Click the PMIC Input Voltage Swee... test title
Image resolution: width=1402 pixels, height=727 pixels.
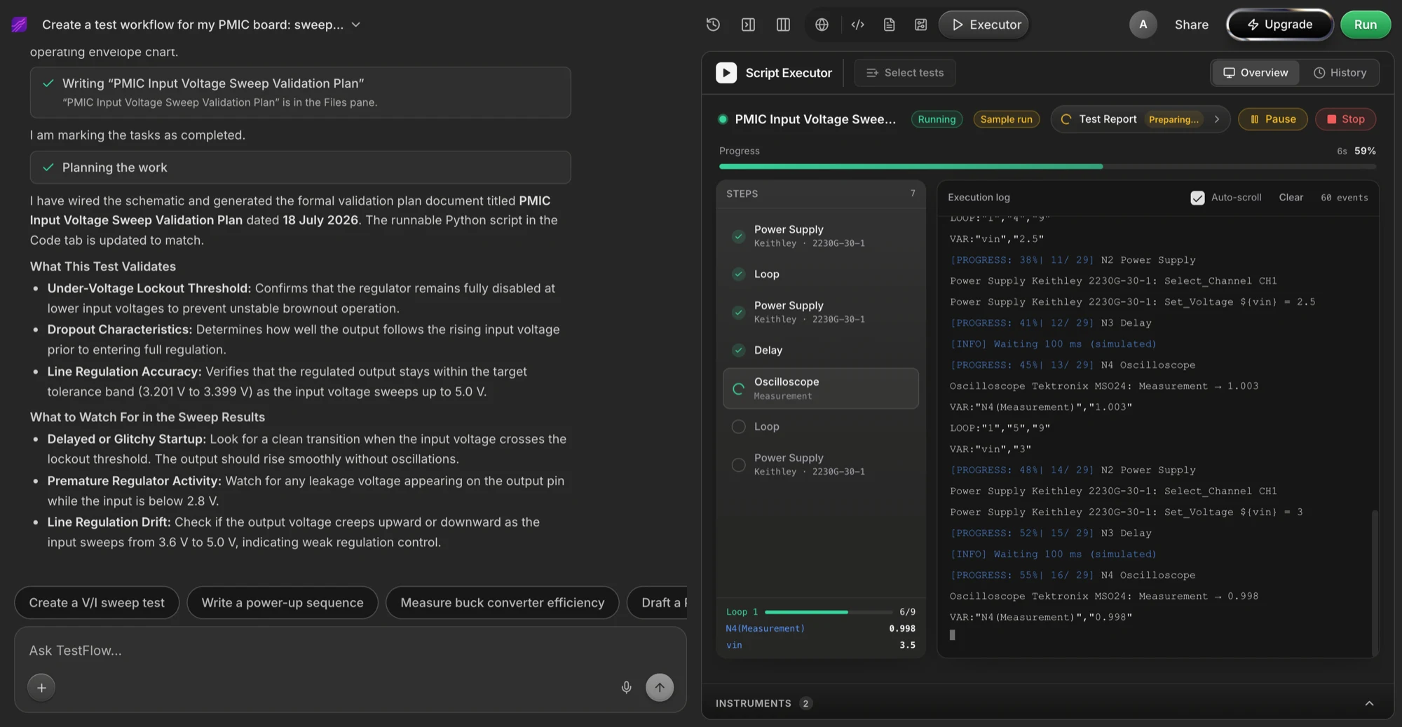click(x=815, y=119)
